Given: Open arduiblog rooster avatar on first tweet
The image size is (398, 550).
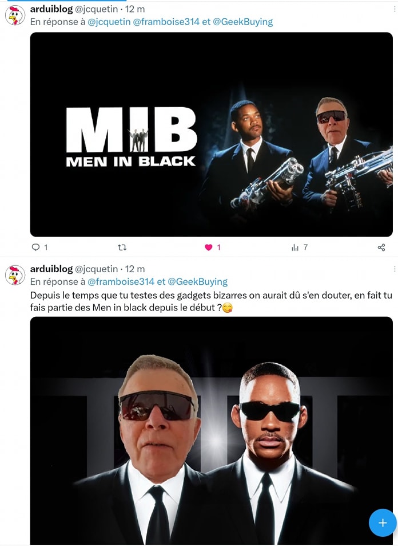Looking at the screenshot, I should click(15, 16).
